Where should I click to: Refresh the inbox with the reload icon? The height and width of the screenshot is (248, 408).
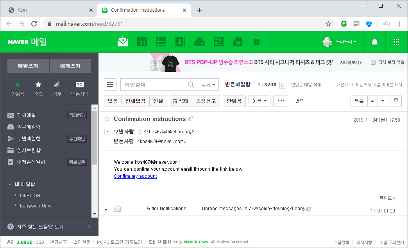(x=283, y=85)
